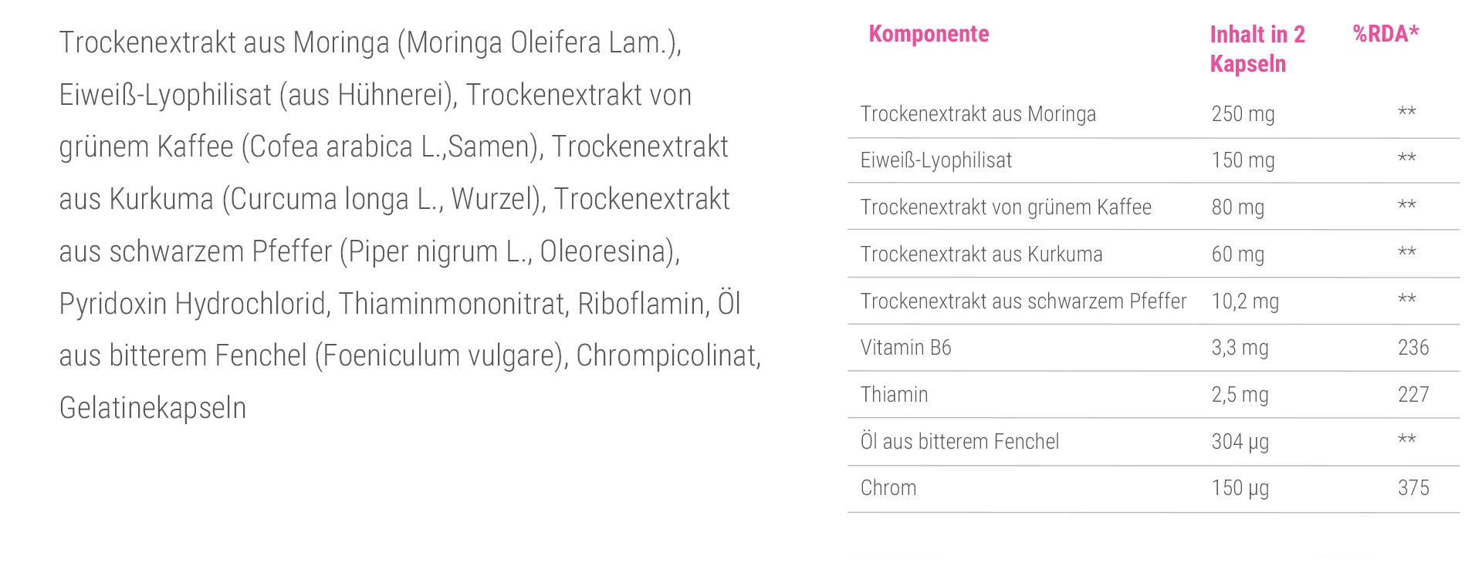Click the 236 RDA percentage
The image size is (1482, 586).
point(1413,348)
